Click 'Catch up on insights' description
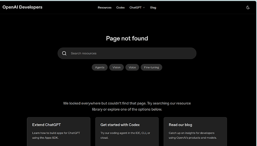 193,135
